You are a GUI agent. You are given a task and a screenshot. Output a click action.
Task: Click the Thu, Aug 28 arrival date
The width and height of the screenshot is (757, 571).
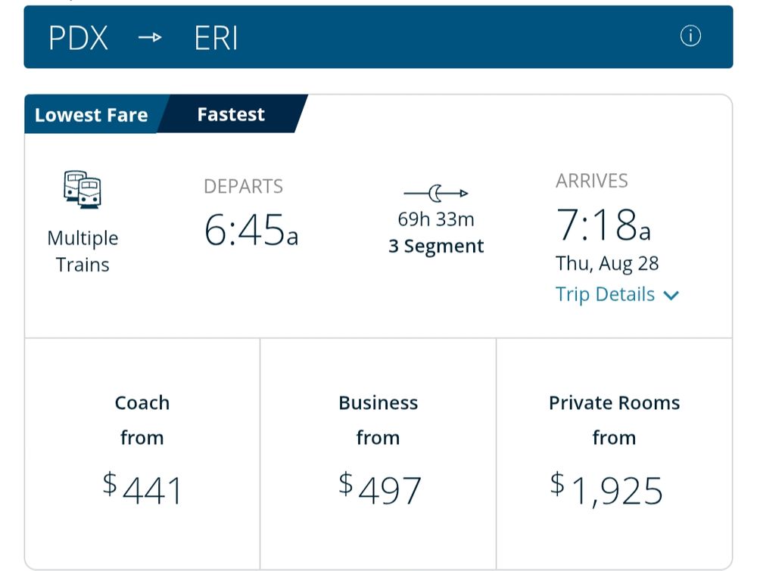pyautogui.click(x=607, y=264)
